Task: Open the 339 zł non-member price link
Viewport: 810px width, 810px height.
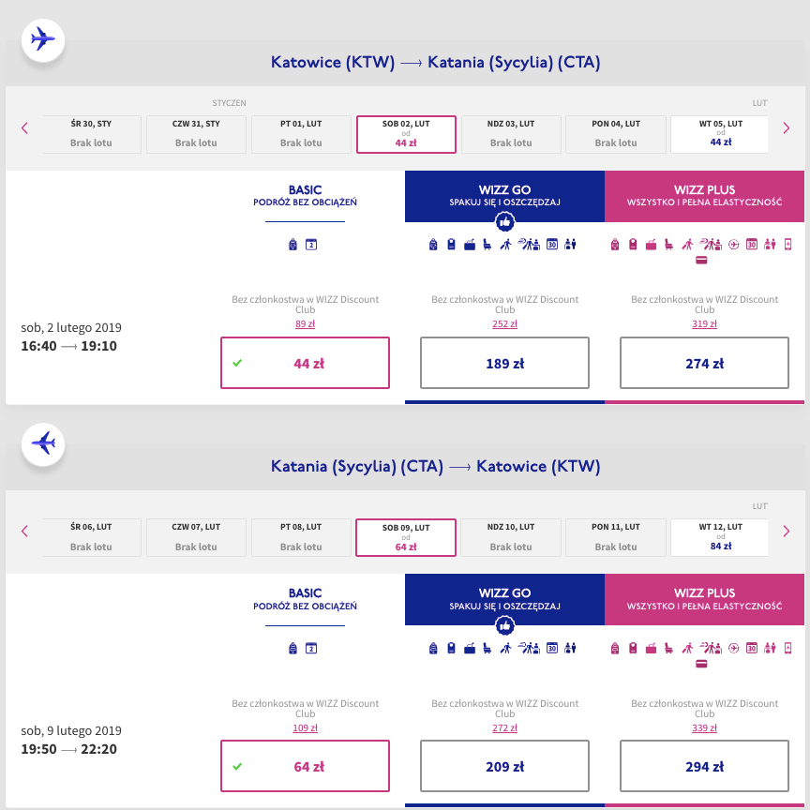Action: (x=705, y=727)
